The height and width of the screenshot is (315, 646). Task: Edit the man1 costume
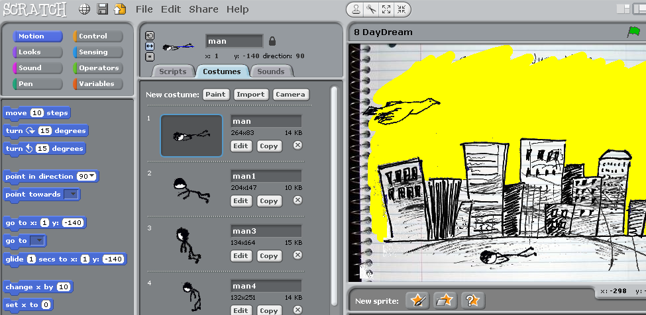click(241, 201)
